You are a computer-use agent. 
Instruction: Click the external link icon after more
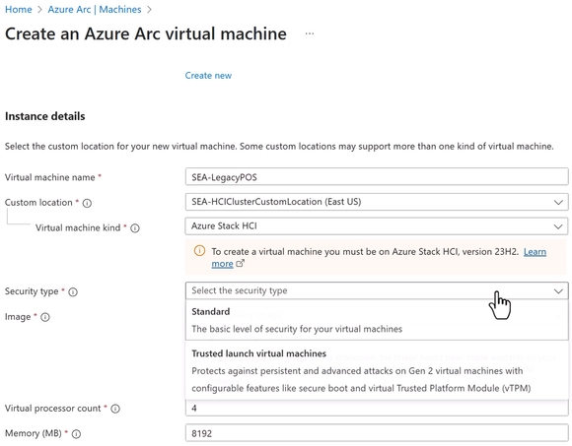pyautogui.click(x=240, y=263)
